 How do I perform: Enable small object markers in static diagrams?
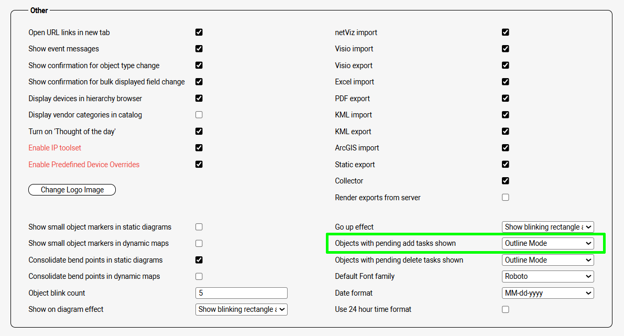[199, 227]
